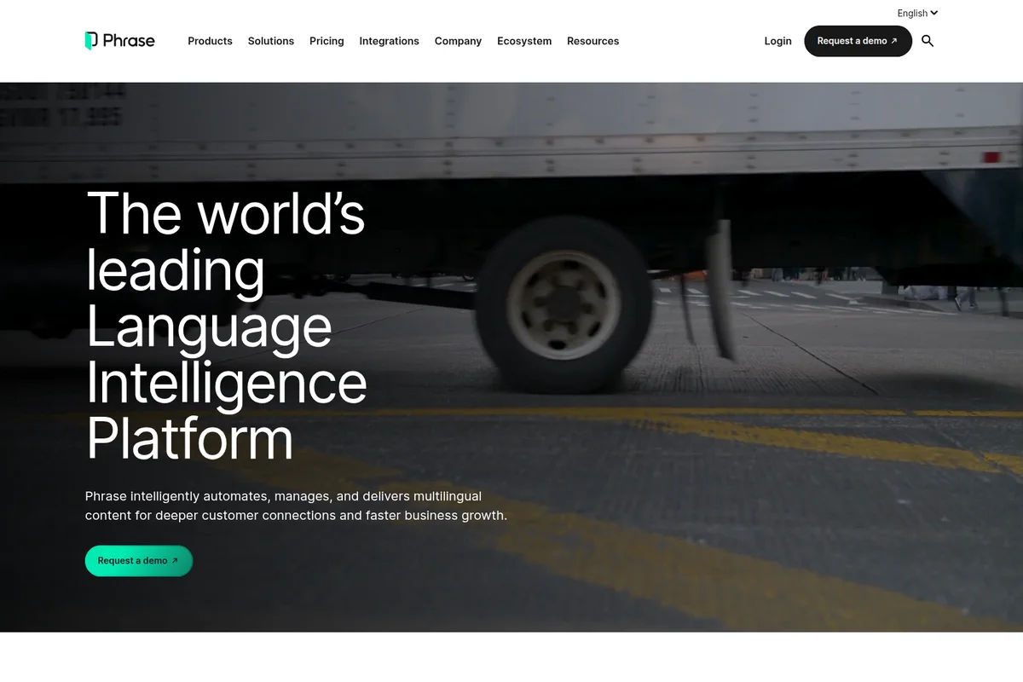1023x682 pixels.
Task: Click the green Phrase logo mark icon
Action: tap(89, 39)
